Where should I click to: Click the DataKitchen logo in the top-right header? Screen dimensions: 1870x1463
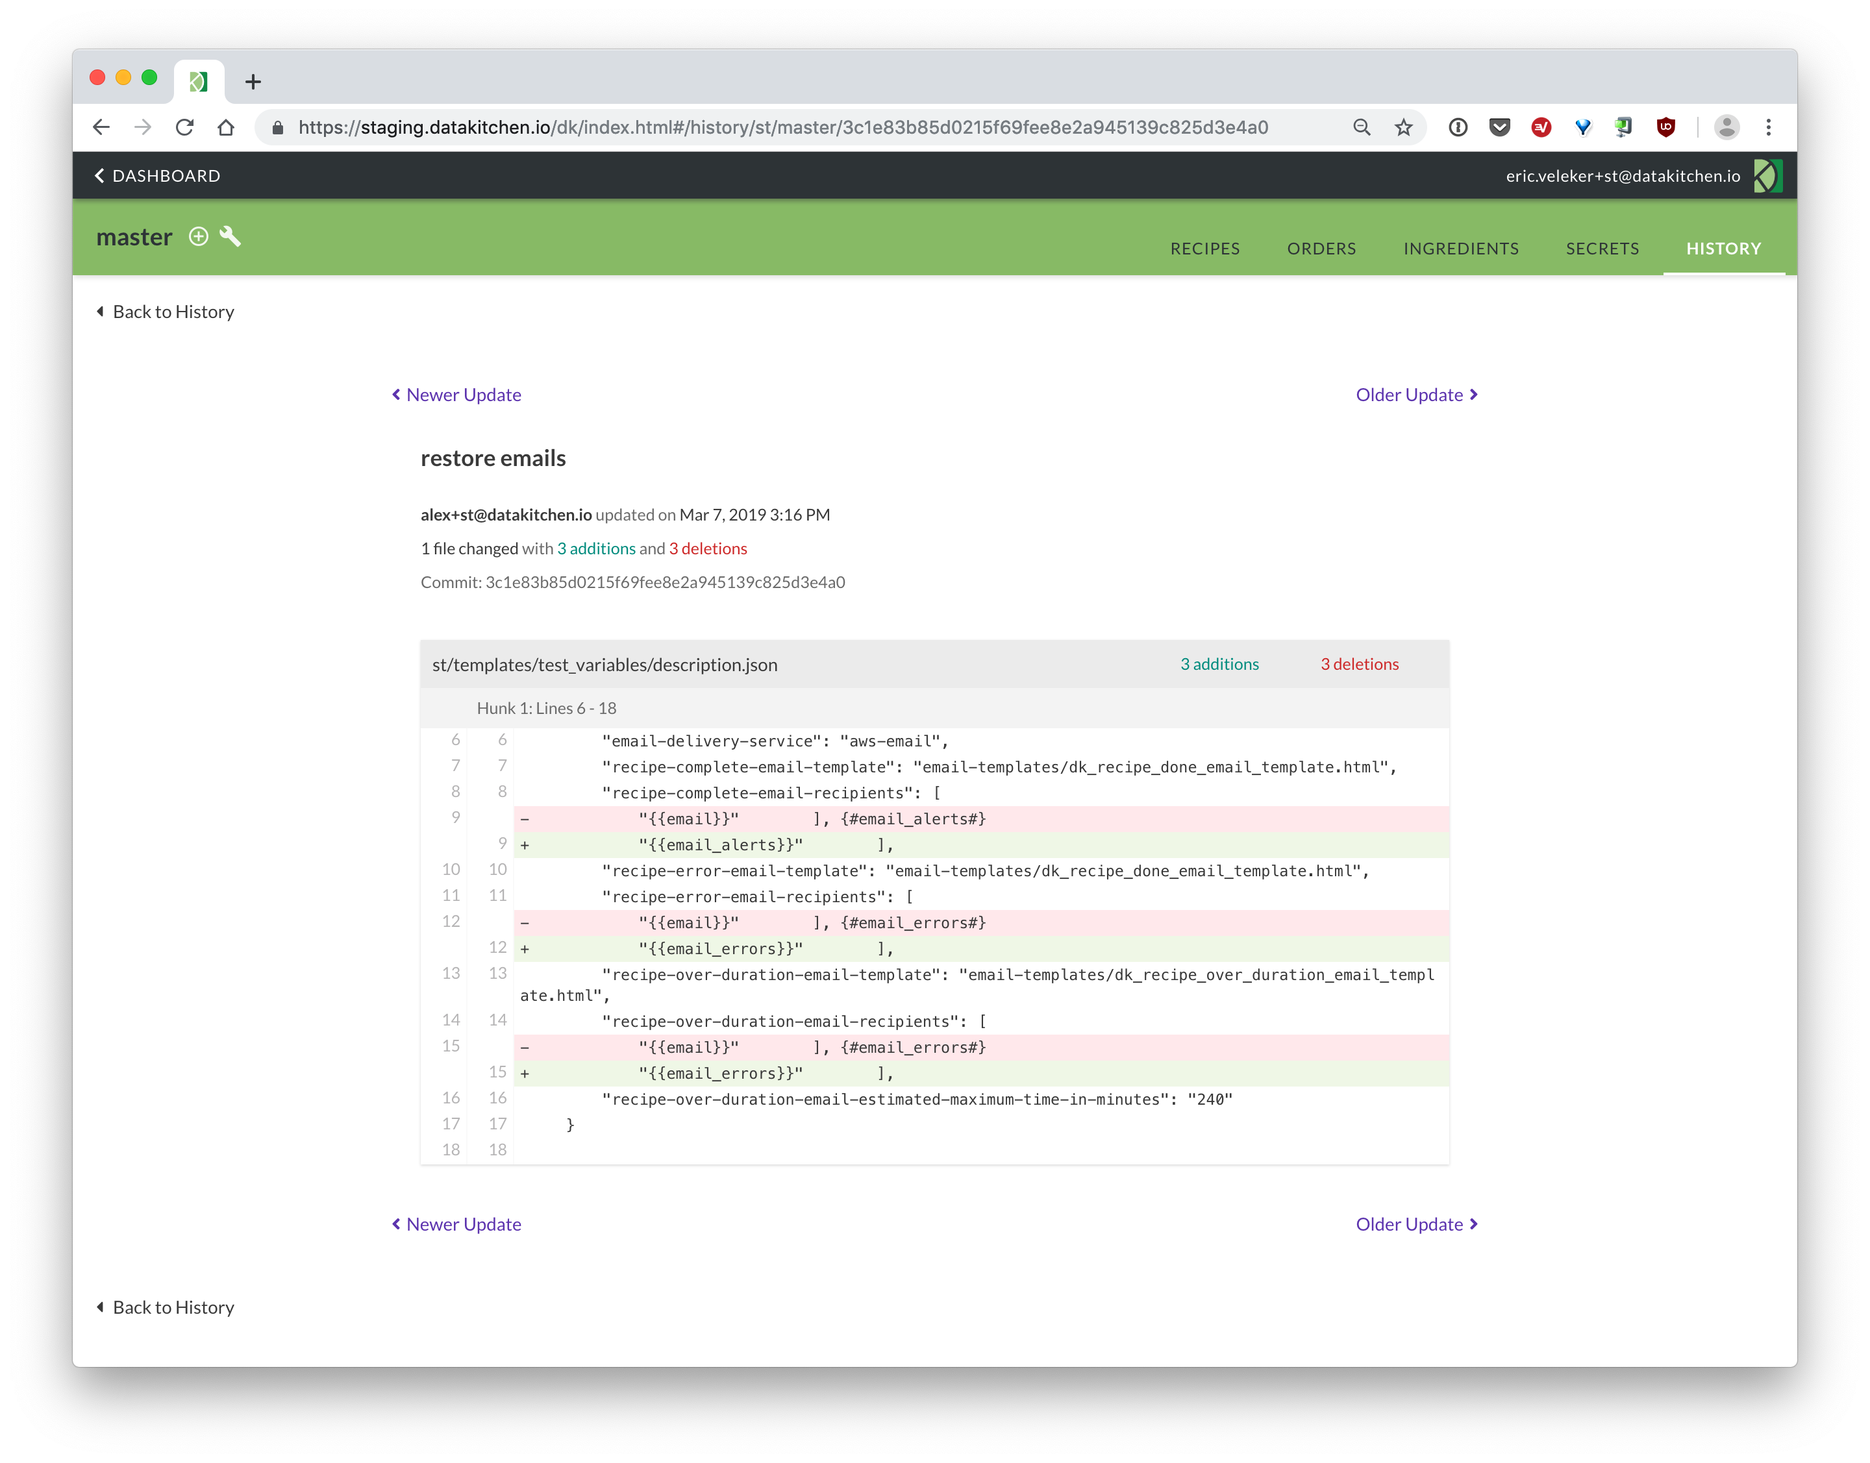click(x=1767, y=176)
